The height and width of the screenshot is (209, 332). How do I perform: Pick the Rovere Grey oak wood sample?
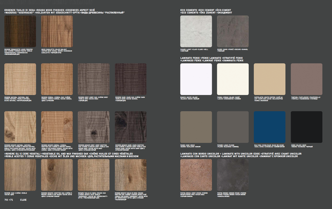[x=94, y=79]
